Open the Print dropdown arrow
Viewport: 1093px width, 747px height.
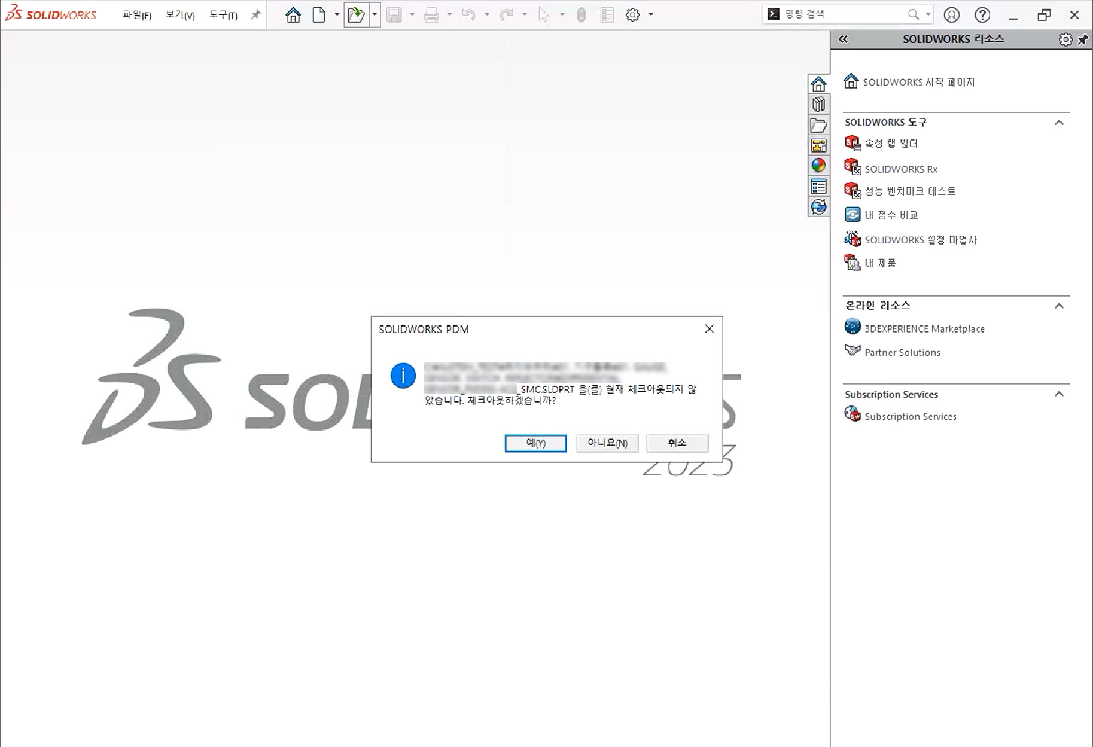449,15
